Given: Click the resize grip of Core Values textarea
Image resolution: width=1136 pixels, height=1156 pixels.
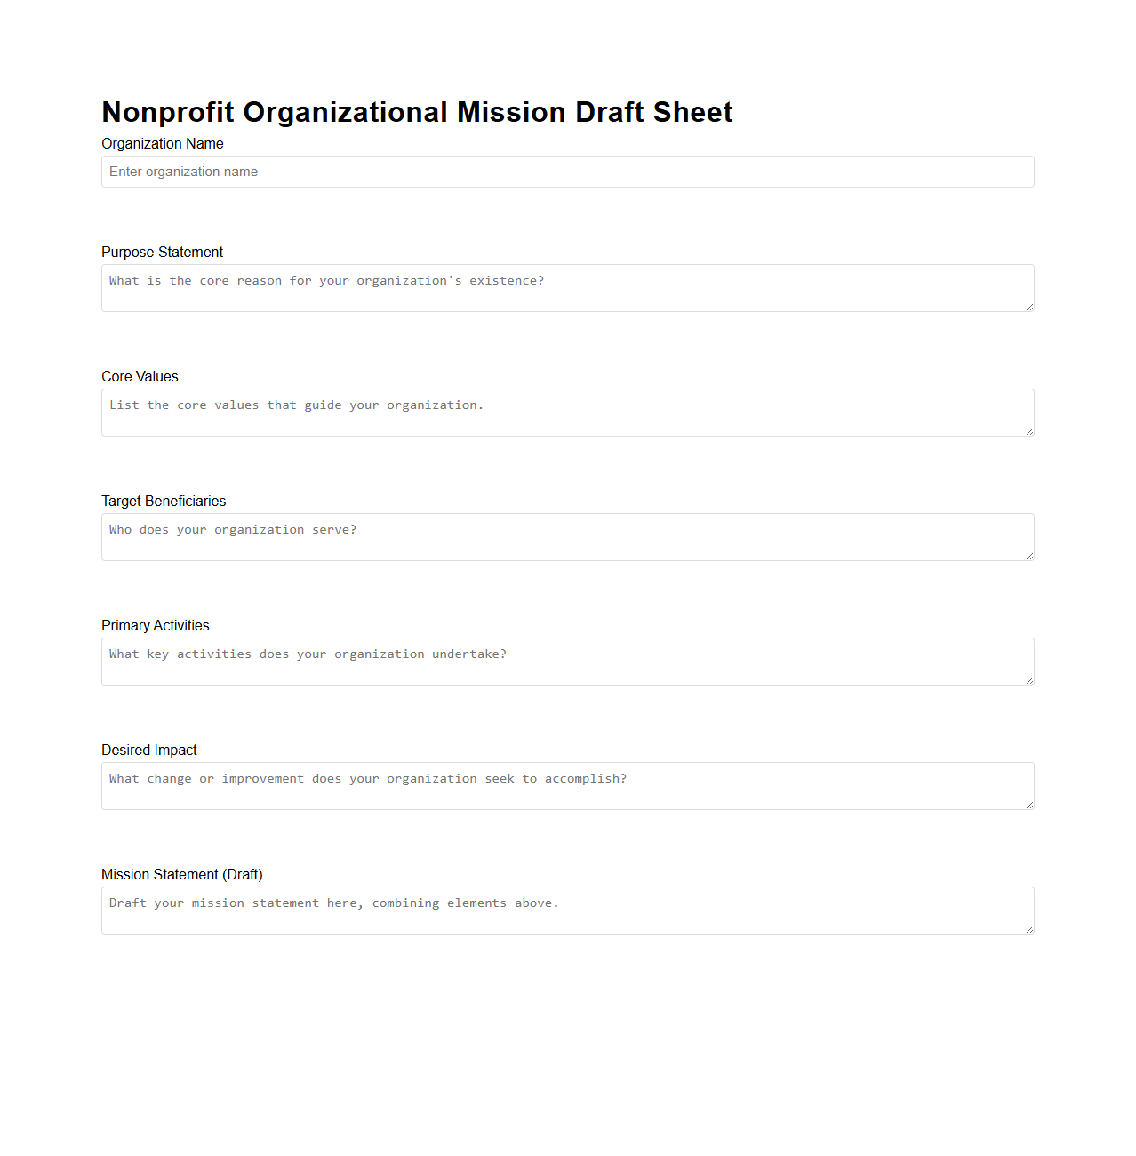Looking at the screenshot, I should [1029, 433].
